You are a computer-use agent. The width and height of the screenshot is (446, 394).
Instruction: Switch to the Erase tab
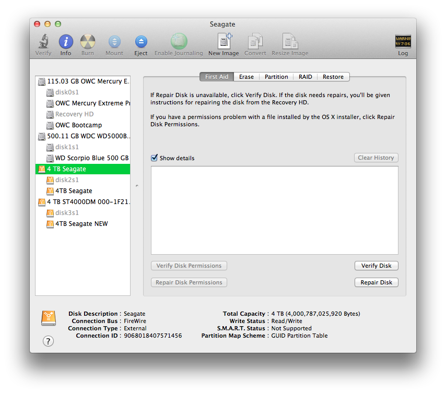point(247,77)
